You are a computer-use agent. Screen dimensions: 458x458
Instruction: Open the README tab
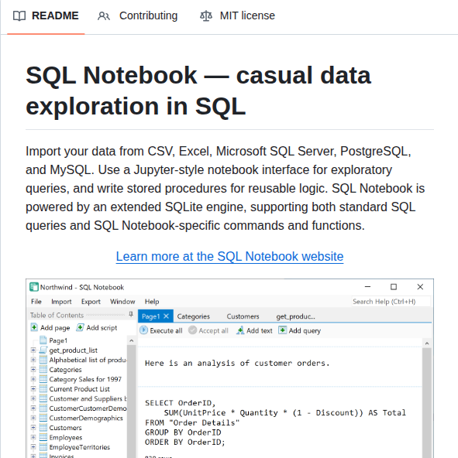[46, 15]
